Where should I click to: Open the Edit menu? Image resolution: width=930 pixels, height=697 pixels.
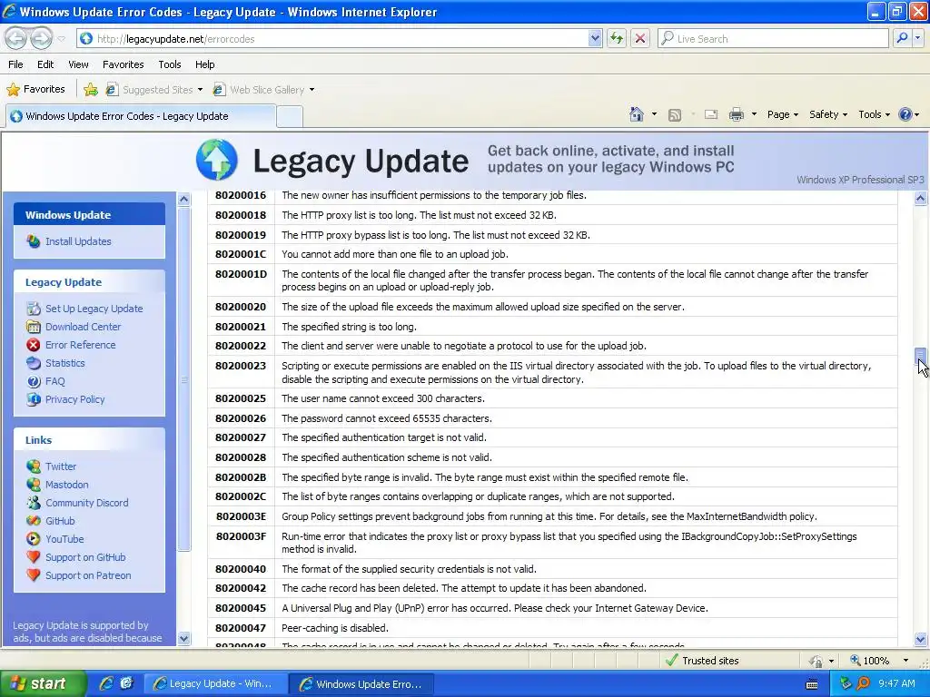click(x=45, y=64)
